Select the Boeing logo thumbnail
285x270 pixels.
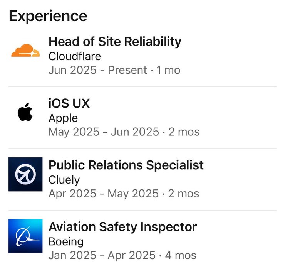tap(25, 236)
